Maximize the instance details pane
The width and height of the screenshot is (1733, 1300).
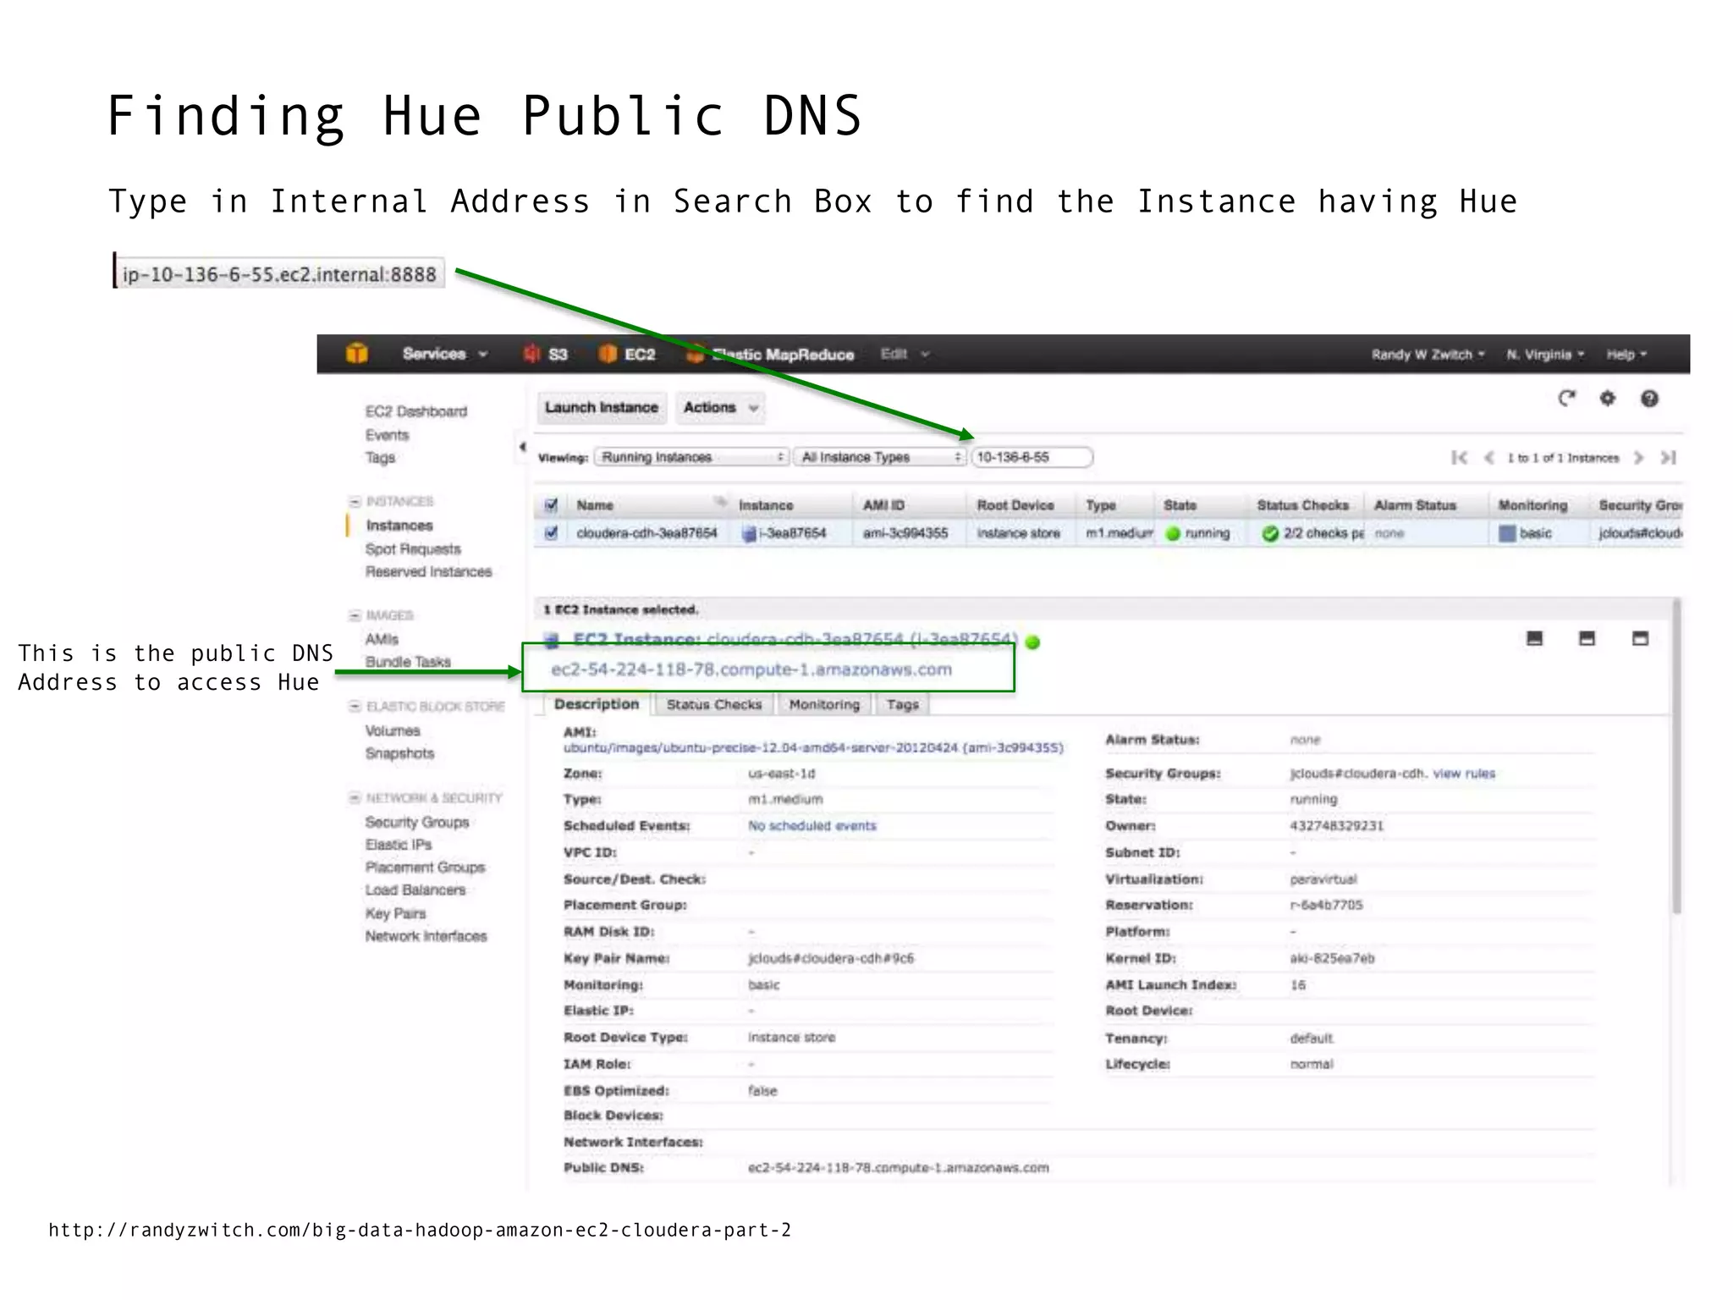click(x=1640, y=638)
